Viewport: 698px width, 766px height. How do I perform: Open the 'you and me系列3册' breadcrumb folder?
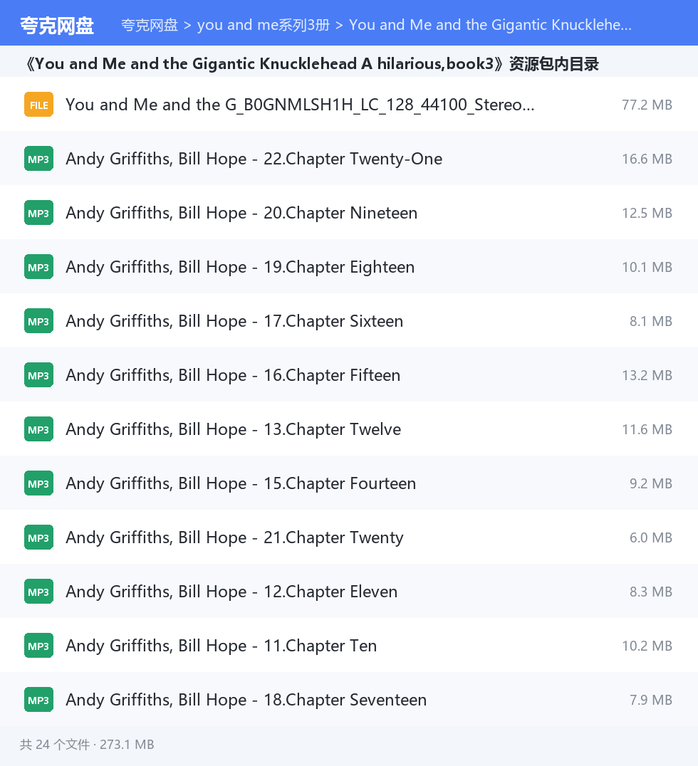(x=264, y=25)
